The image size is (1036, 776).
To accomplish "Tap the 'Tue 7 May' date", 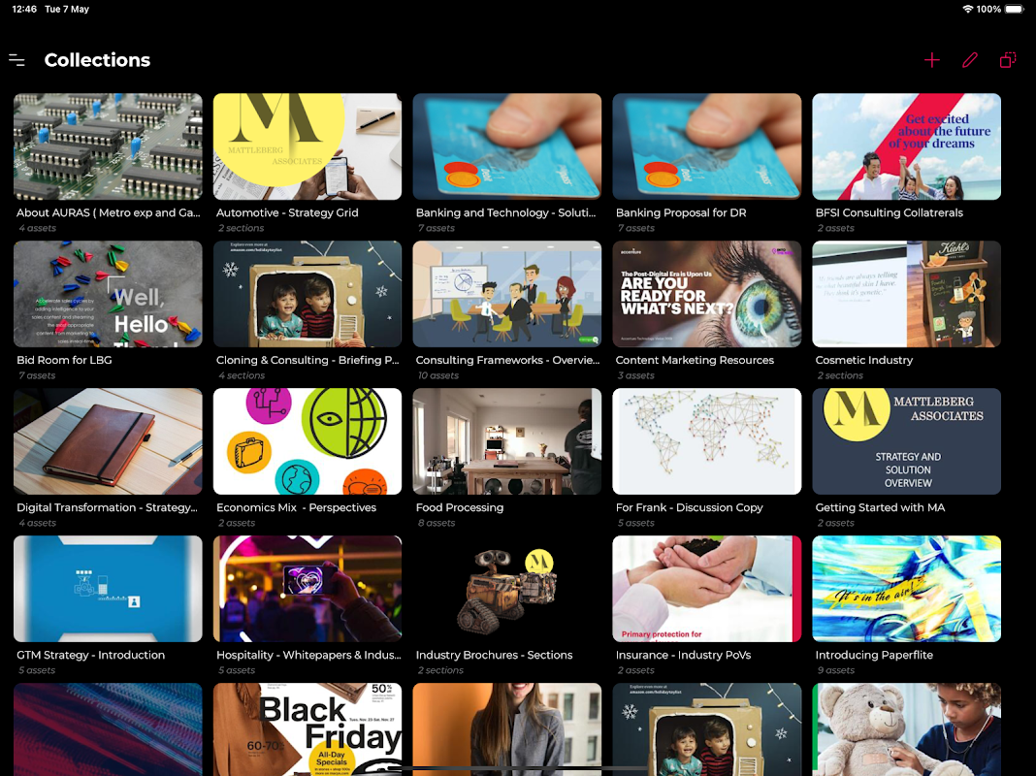I will (x=67, y=10).
